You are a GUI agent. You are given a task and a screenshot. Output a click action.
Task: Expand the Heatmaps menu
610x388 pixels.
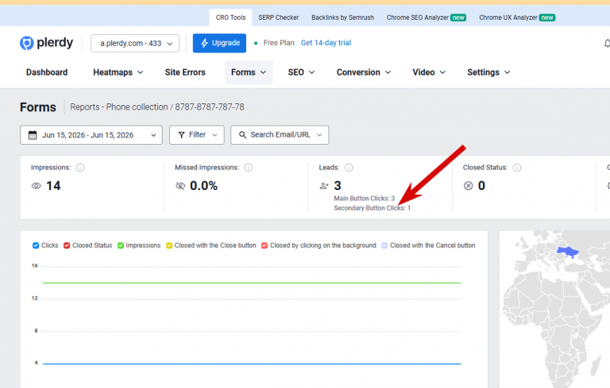118,72
